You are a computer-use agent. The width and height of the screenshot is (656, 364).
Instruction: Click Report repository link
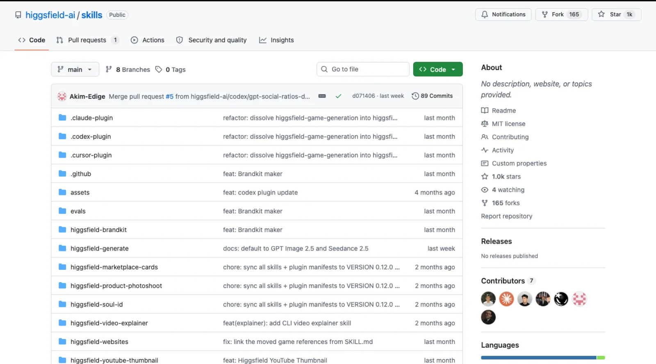pos(507,216)
